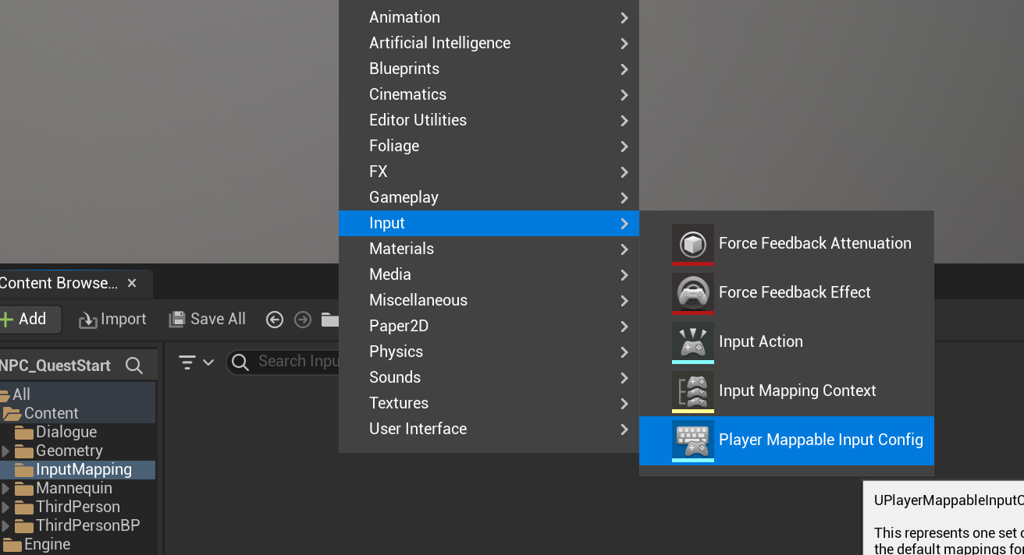This screenshot has height=555, width=1024.
Task: Go back with the left arrow icon
Action: point(275,320)
